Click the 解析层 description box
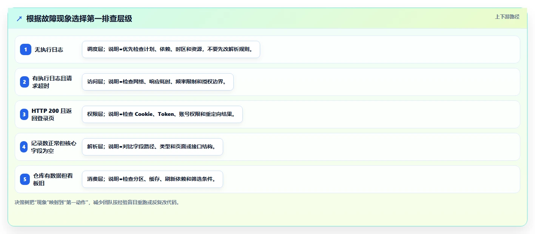Viewport: 535px width, 234px height. pos(153,147)
